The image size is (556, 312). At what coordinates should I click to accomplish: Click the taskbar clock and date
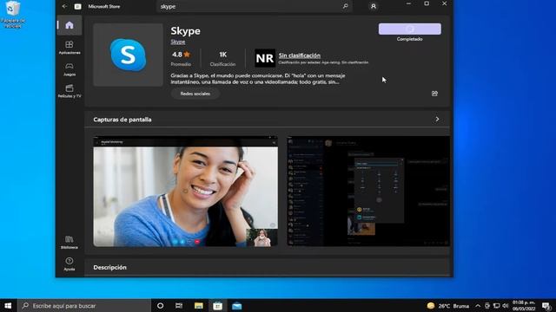[x=524, y=306]
